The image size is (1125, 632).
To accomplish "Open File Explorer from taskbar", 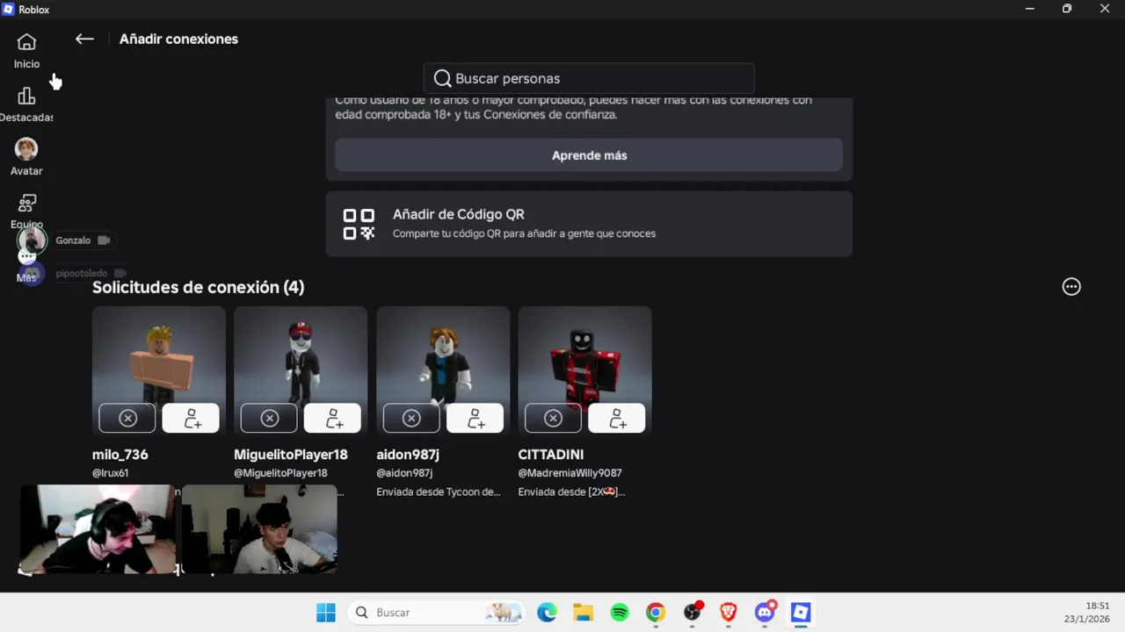I will (x=584, y=613).
